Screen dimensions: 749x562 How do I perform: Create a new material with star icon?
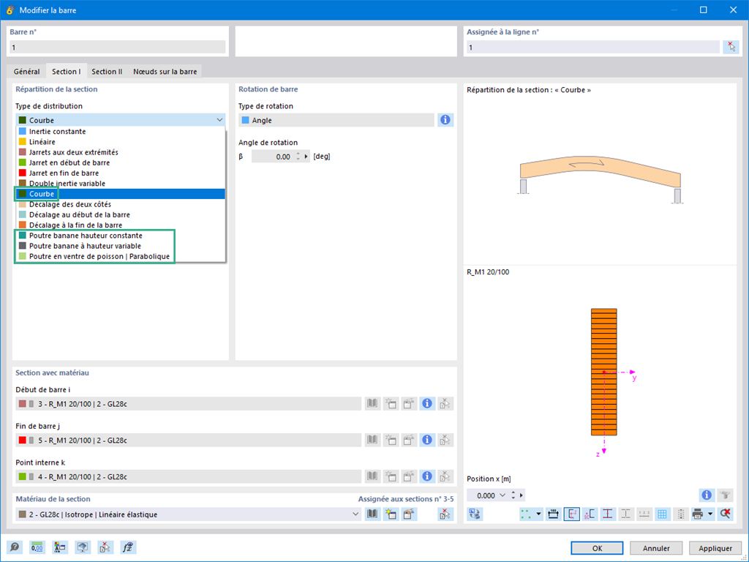[391, 514]
